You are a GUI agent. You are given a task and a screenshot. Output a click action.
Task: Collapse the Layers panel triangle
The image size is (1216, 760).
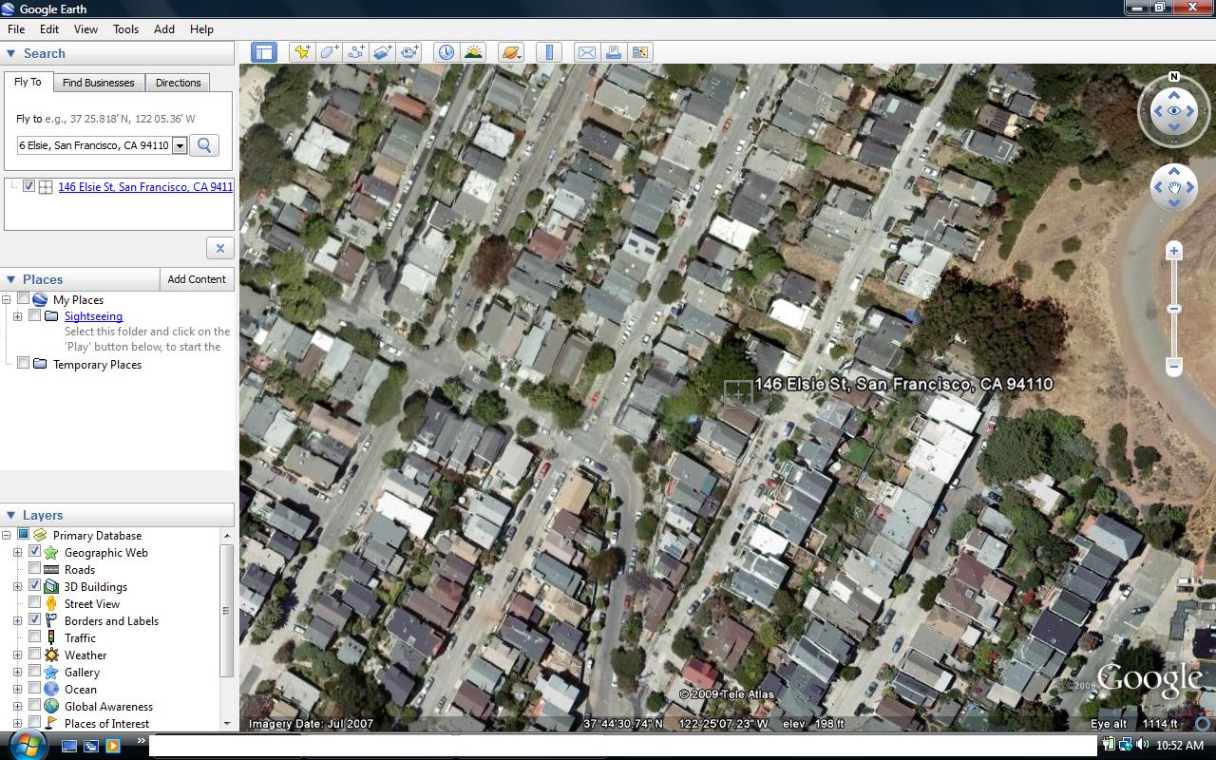(x=11, y=515)
